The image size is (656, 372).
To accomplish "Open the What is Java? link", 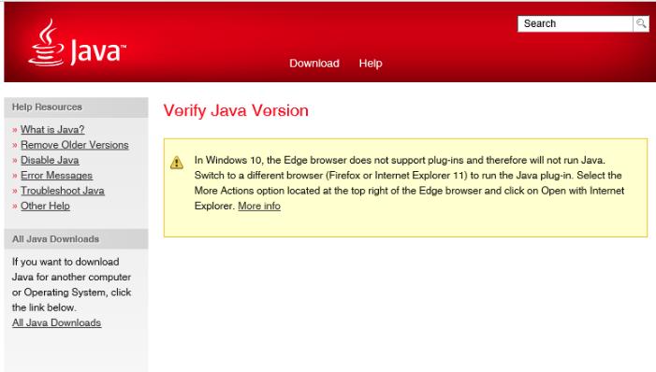I will click(52, 130).
